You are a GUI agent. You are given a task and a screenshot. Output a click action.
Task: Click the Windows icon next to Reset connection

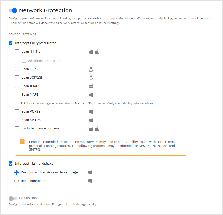90,180
